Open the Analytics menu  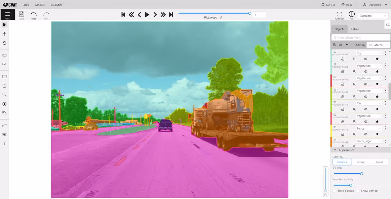tap(57, 5)
